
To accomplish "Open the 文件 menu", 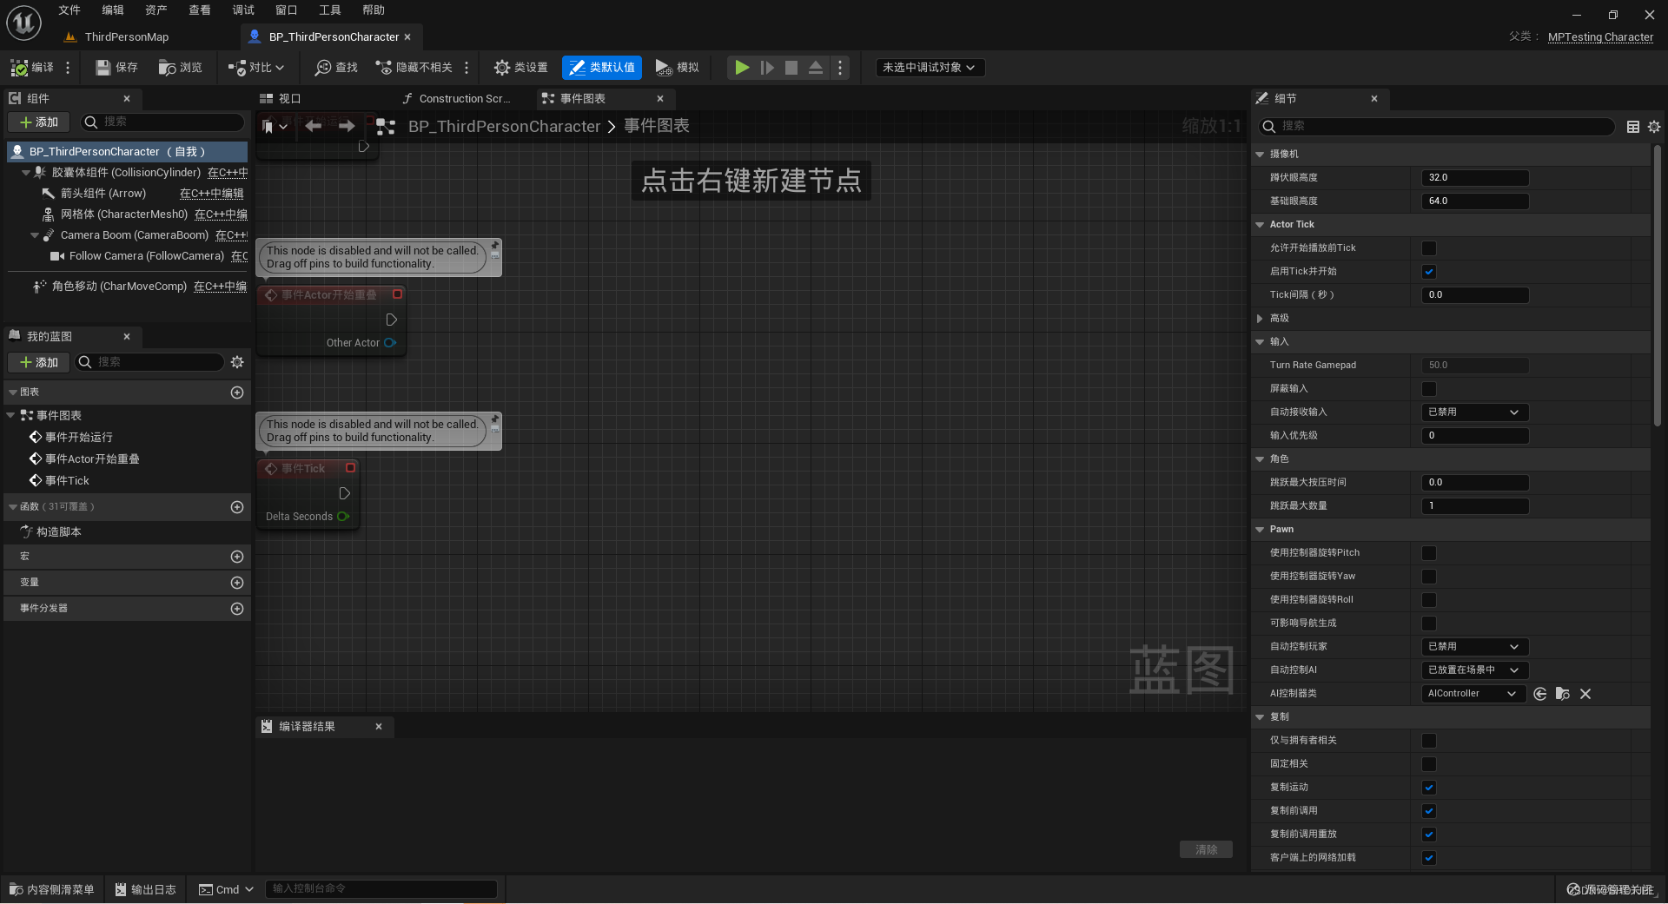I will coord(69,10).
